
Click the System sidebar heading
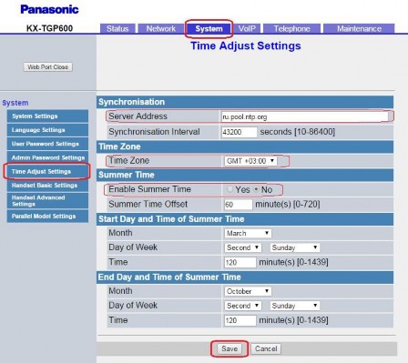(x=15, y=103)
